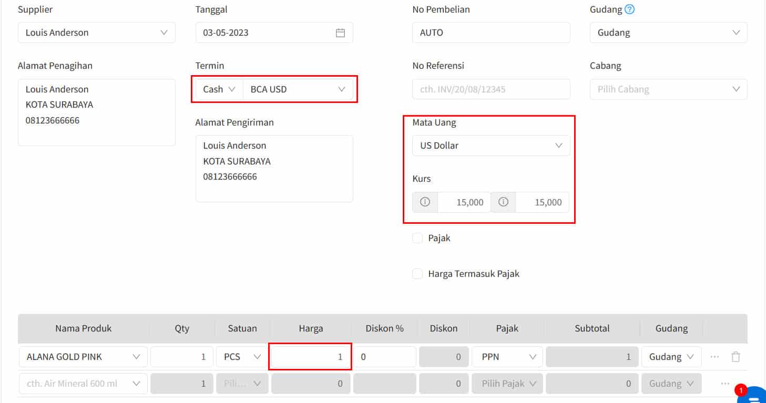
Task: Change the Cash termin dropdown
Action: [219, 89]
